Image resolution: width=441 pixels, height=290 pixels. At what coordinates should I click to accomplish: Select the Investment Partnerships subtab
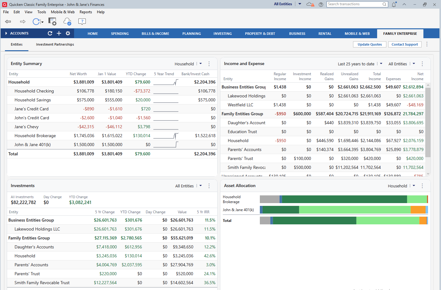point(55,44)
